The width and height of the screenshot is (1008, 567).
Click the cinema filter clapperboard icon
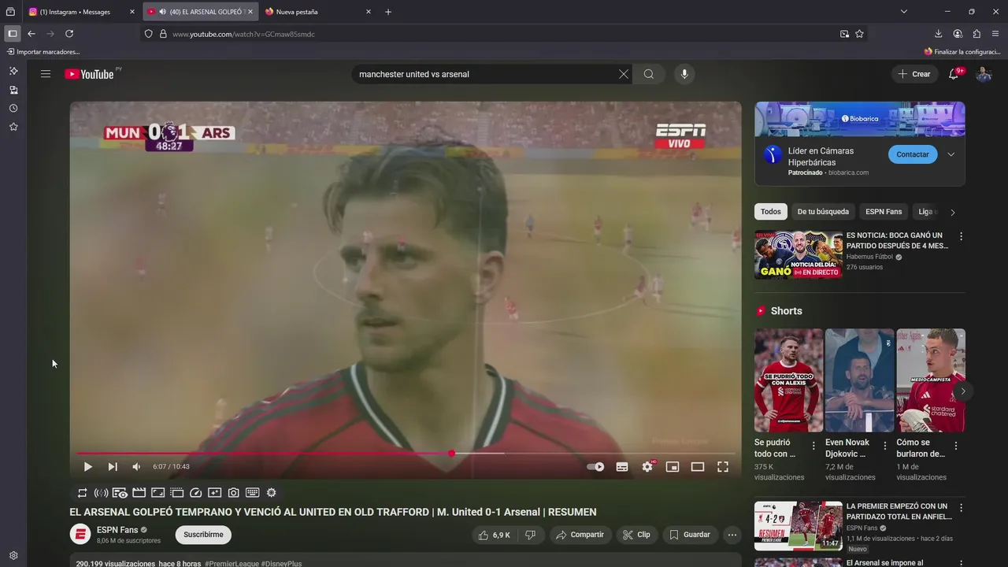[x=139, y=493]
